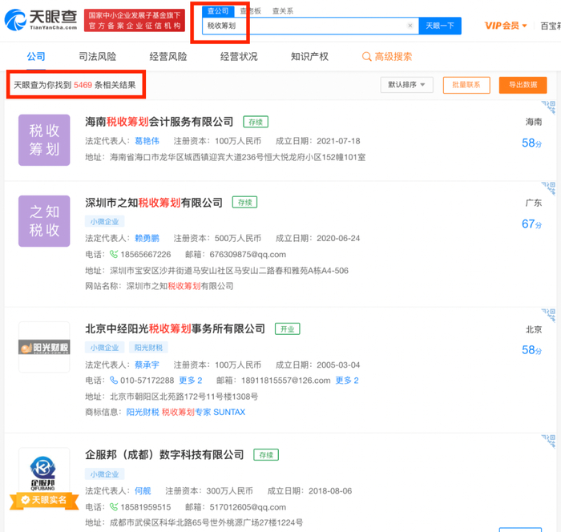Open 深圳市之知税收筹划有限公司 company link
Viewport: 561px width, 532px height.
pos(154,203)
